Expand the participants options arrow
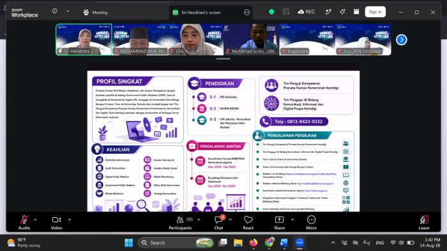This screenshot has height=251, width=447. pyautogui.click(x=199, y=219)
